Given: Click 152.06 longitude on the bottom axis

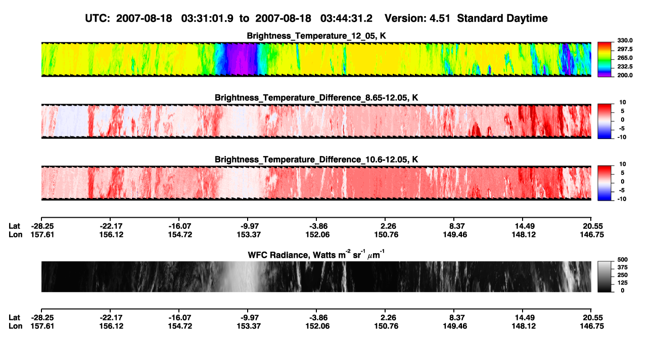Looking at the screenshot, I should 316,326.
